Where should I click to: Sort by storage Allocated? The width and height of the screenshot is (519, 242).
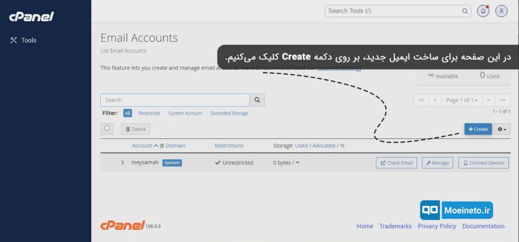click(x=324, y=146)
